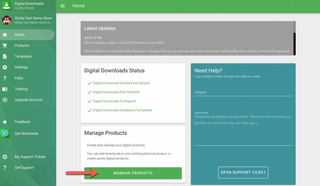Click 'Digital Downloads Plan Selected' status

(116, 92)
